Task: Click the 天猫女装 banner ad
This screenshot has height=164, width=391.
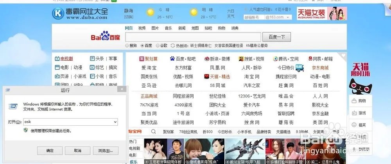Action: pyautogui.click(x=322, y=13)
